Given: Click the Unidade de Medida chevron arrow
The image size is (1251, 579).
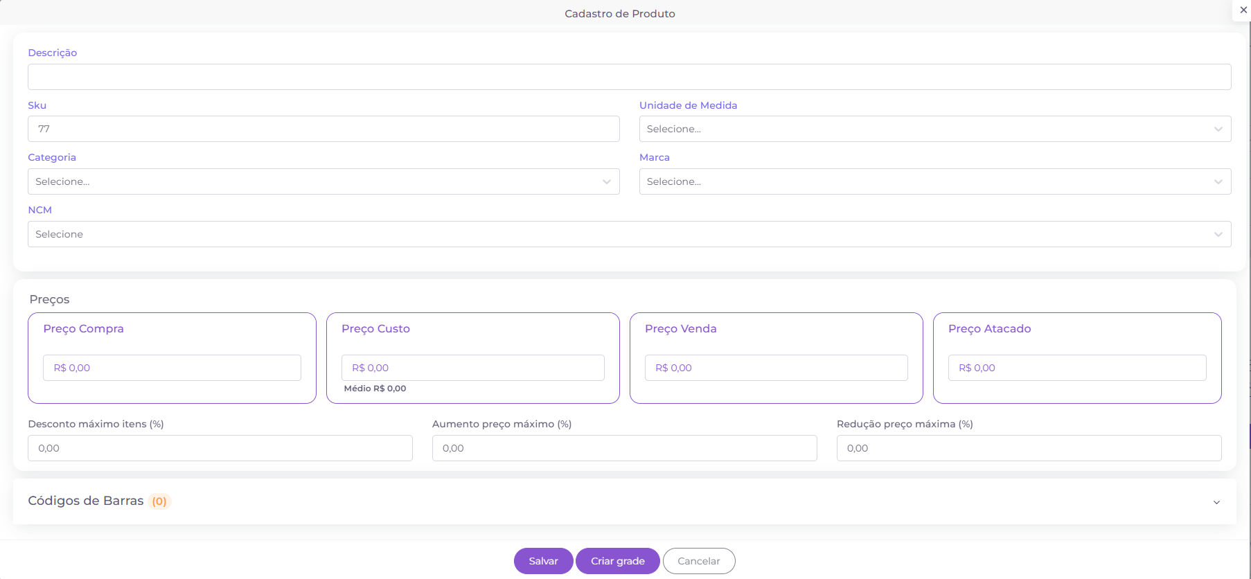Looking at the screenshot, I should pos(1218,129).
